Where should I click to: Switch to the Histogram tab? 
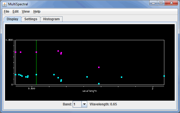51,19
